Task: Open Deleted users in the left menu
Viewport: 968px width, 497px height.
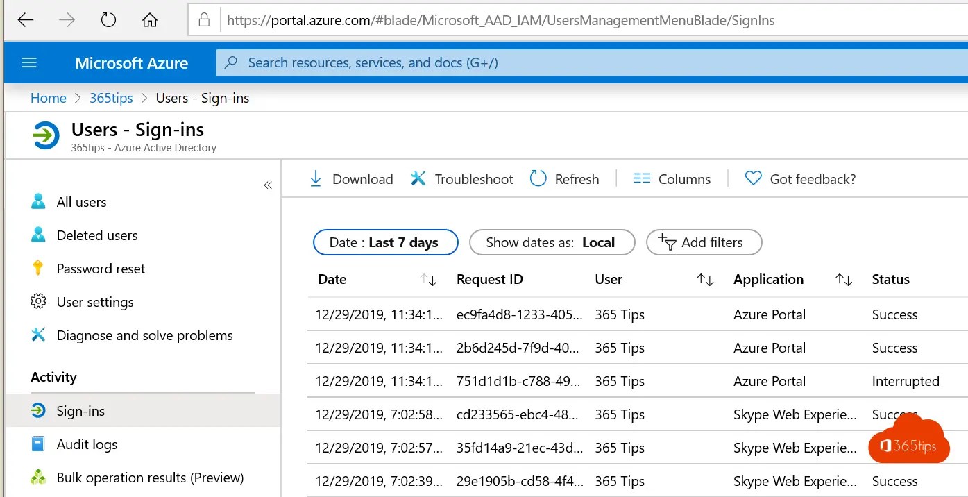Action: point(97,235)
